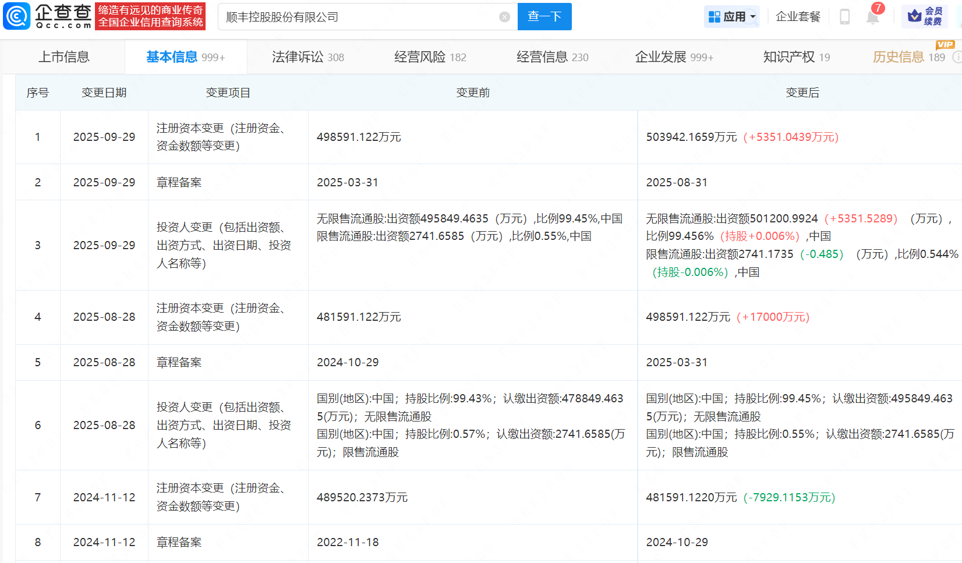Open the 知识产权 tab
Image resolution: width=962 pixels, height=563 pixels.
(796, 57)
